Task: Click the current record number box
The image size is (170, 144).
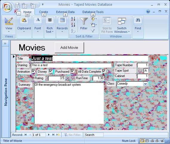Action: click(x=39, y=135)
